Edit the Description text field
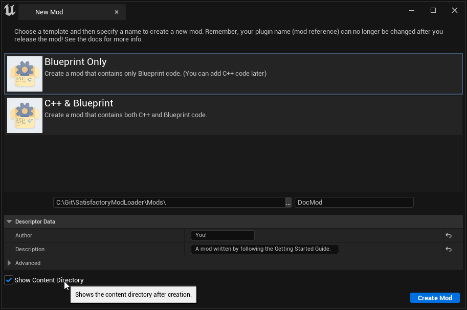467x310 pixels. click(264, 249)
